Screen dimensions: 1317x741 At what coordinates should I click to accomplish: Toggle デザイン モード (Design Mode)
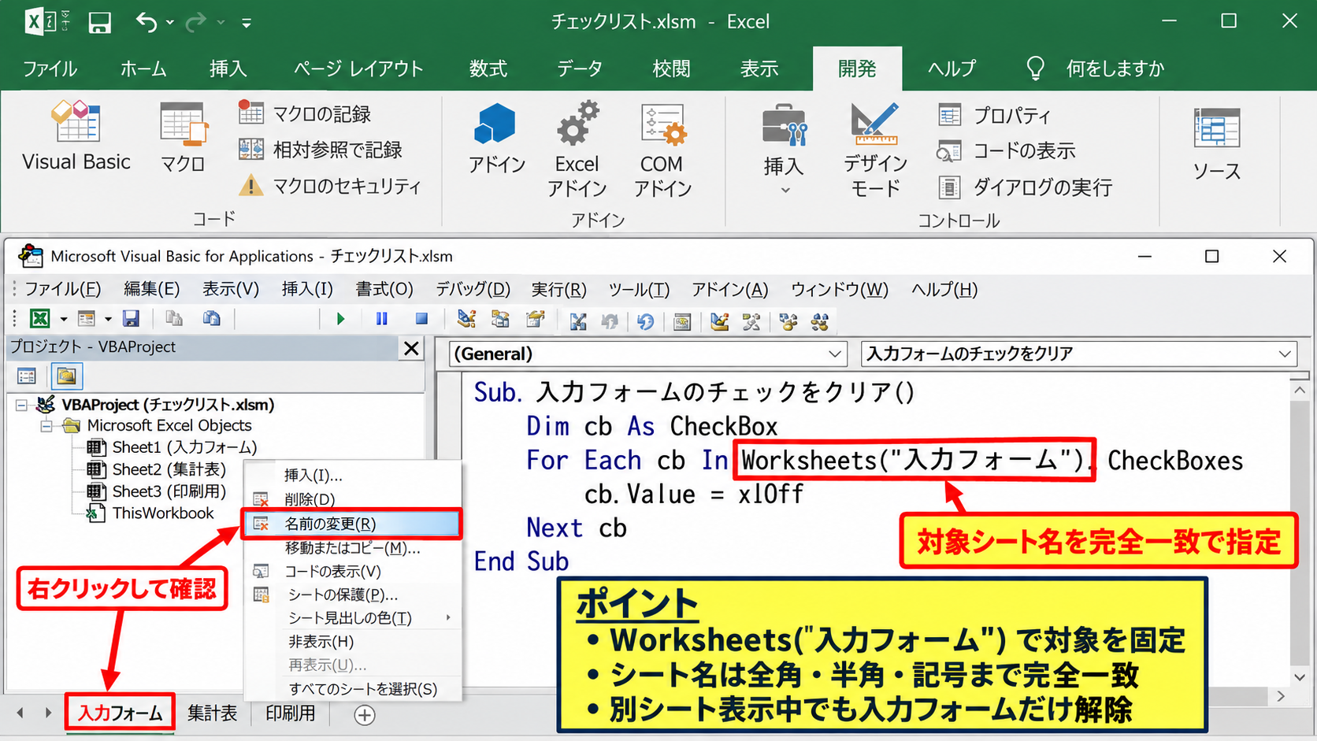click(875, 149)
